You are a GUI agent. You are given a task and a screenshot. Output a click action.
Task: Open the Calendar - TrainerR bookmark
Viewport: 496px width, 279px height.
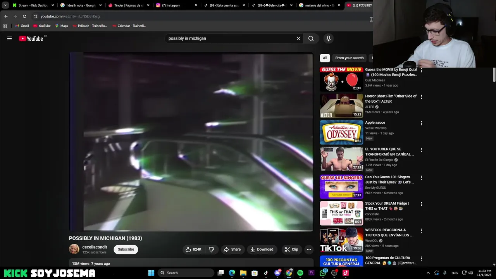coord(129,26)
